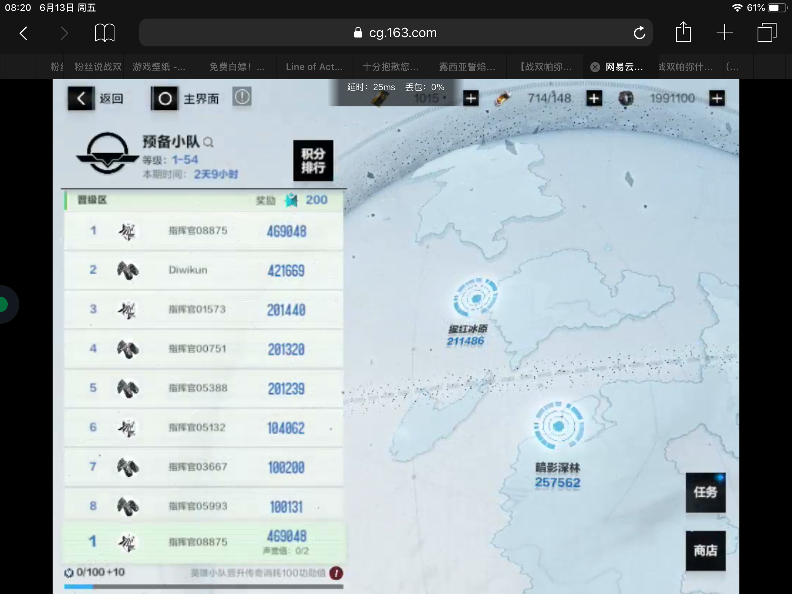Click the red alert icon bottom-left

point(336,573)
